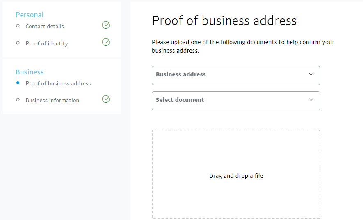
Task: Click the green checkmark beside Contact details
Action: (106, 25)
